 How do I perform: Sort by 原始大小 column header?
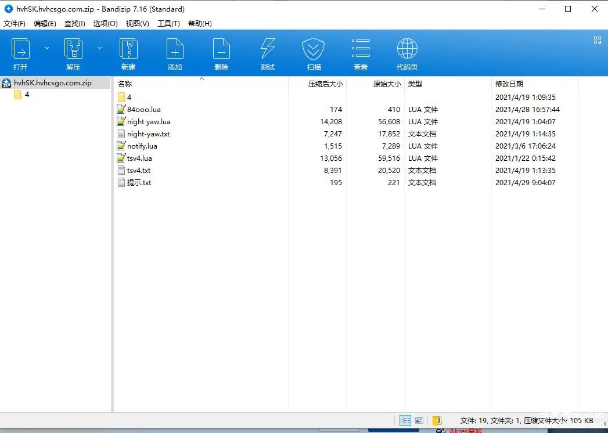(x=387, y=84)
